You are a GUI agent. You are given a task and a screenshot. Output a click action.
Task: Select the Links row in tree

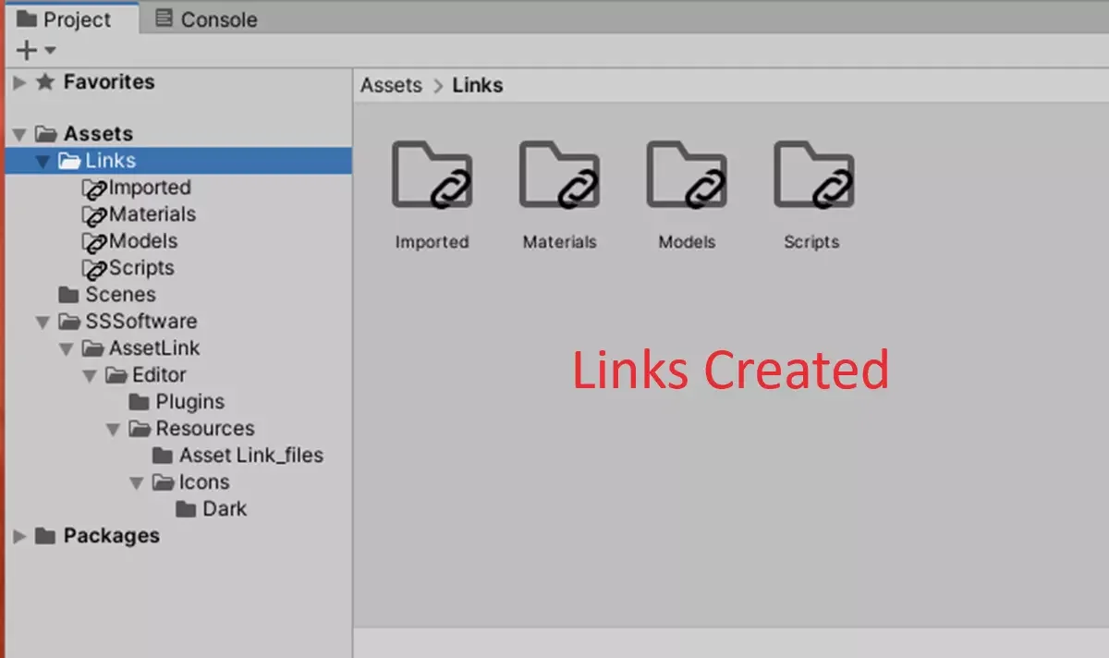[178, 161]
